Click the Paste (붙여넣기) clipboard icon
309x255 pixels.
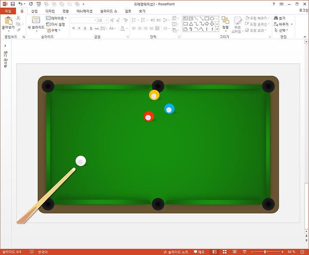coord(9,21)
